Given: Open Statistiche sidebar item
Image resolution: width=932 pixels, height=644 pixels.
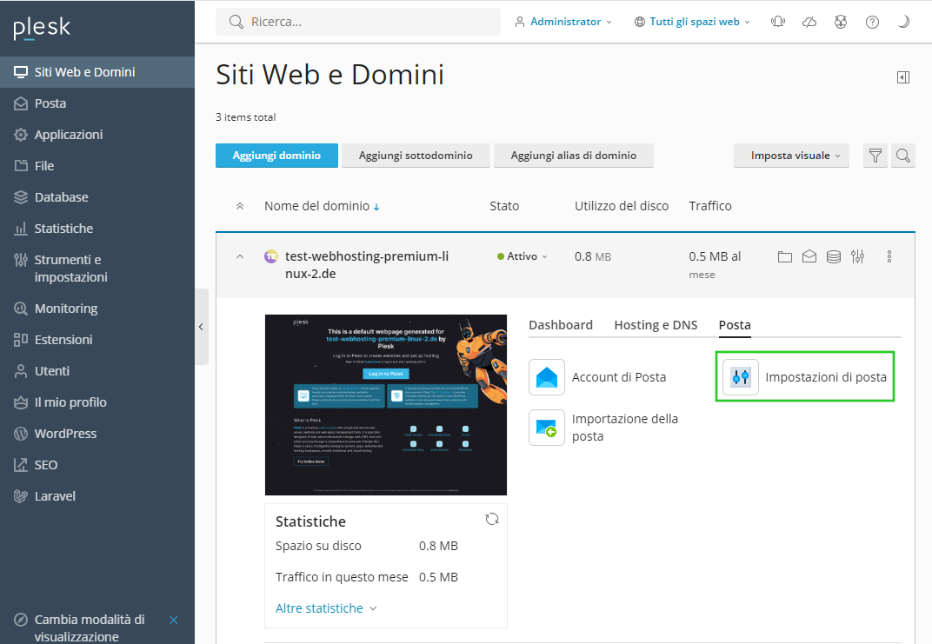Looking at the screenshot, I should [97, 229].
